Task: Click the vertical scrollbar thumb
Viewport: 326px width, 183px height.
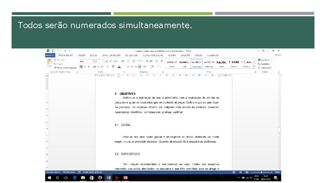Action: [279, 130]
